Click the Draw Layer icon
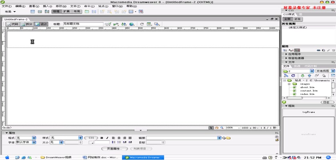336x160 pixels. [47, 12]
